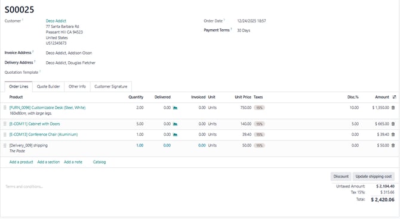The width and height of the screenshot is (400, 219).
Task: Click the amount $ 665.00
Action: pos(382,124)
